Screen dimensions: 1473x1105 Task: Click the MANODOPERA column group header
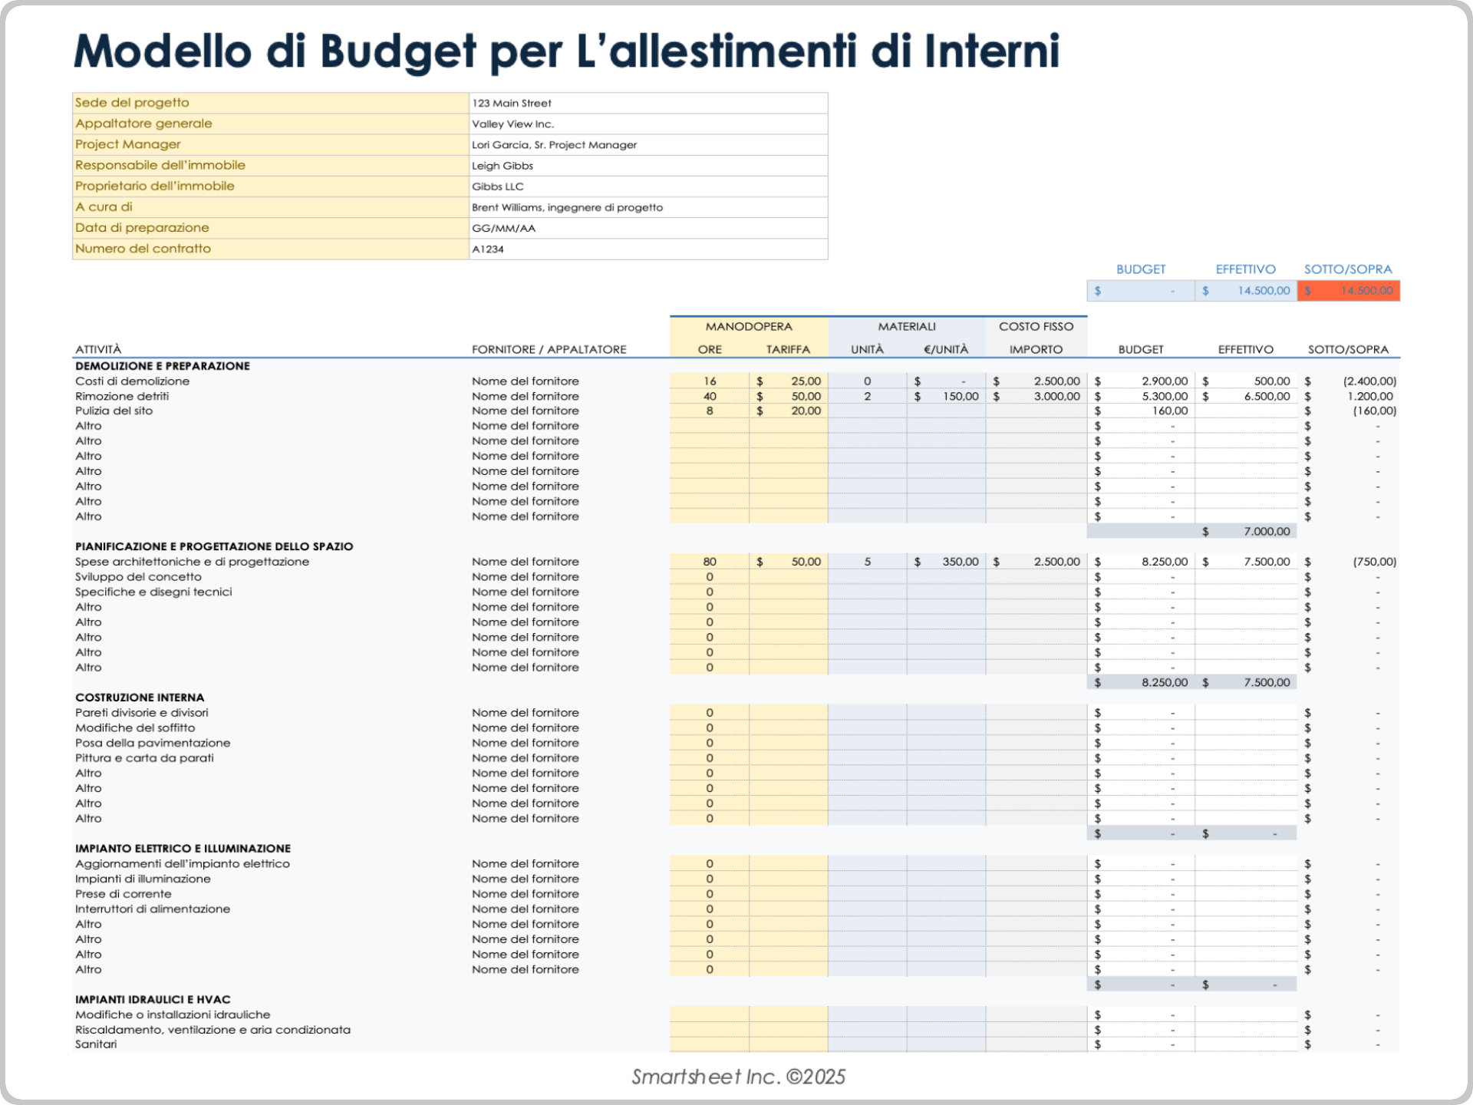click(748, 326)
